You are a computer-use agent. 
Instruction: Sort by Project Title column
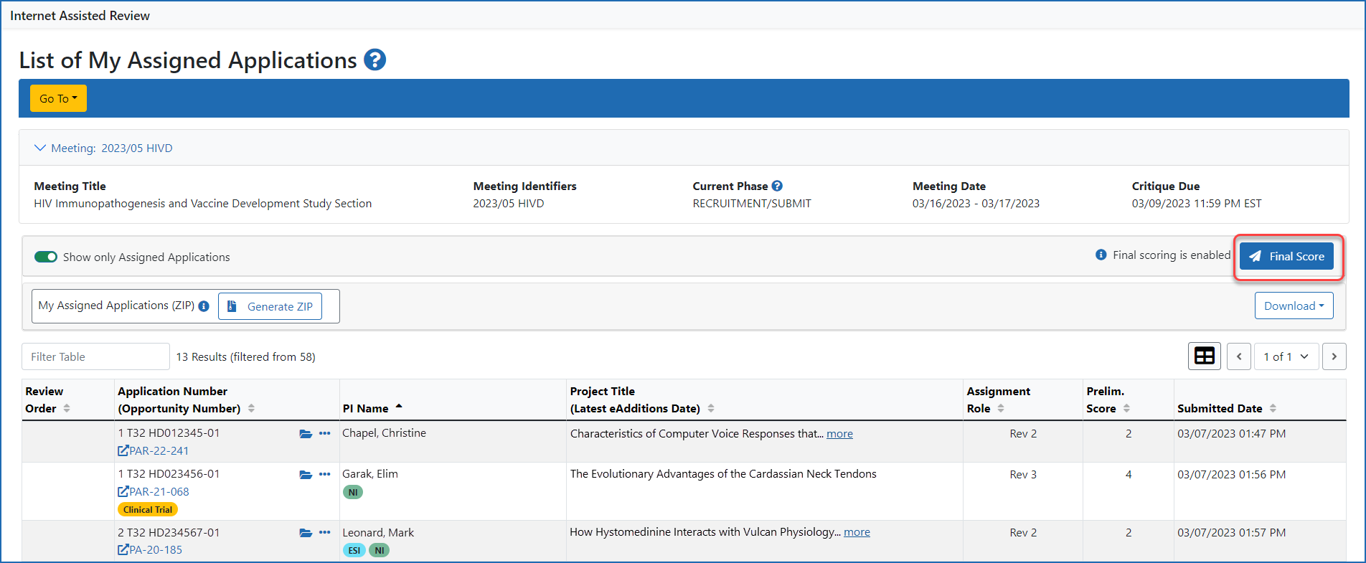point(711,408)
